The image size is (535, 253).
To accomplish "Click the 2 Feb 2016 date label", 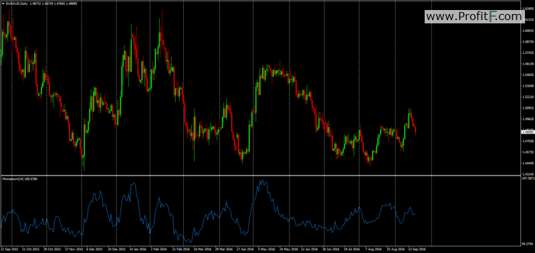I will (158, 249).
